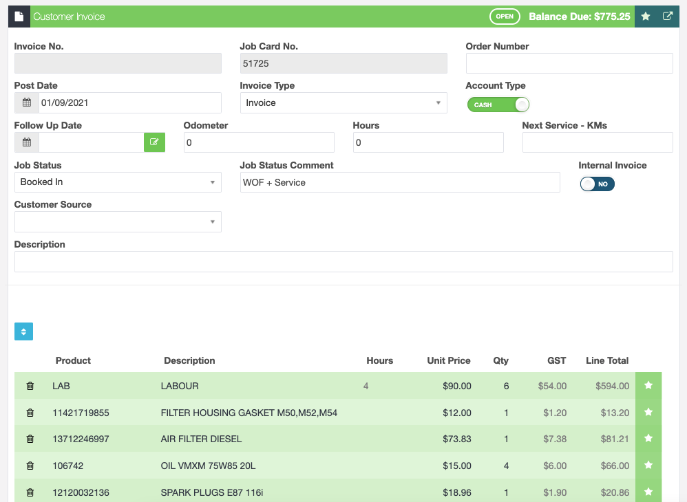The width and height of the screenshot is (687, 502).
Task: Star the FILTER HOUSING GASKET line item
Action: [x=648, y=412]
